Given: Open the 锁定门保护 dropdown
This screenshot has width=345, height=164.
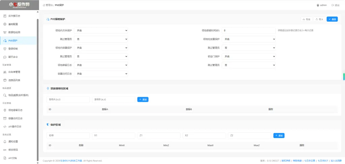Looking at the screenshot, I should tap(249, 56).
